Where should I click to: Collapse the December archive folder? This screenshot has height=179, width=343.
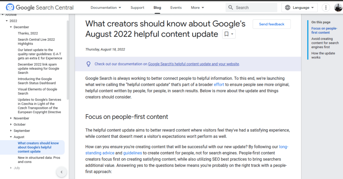click(11, 27)
